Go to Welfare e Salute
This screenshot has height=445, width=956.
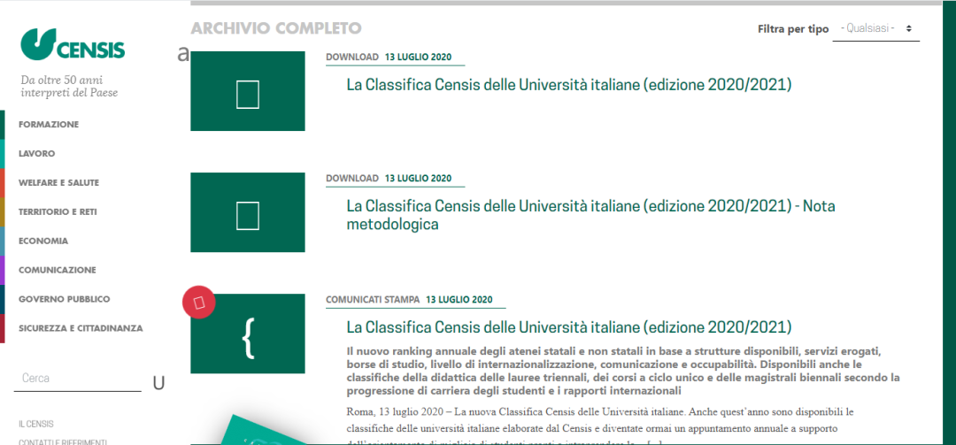tap(58, 183)
